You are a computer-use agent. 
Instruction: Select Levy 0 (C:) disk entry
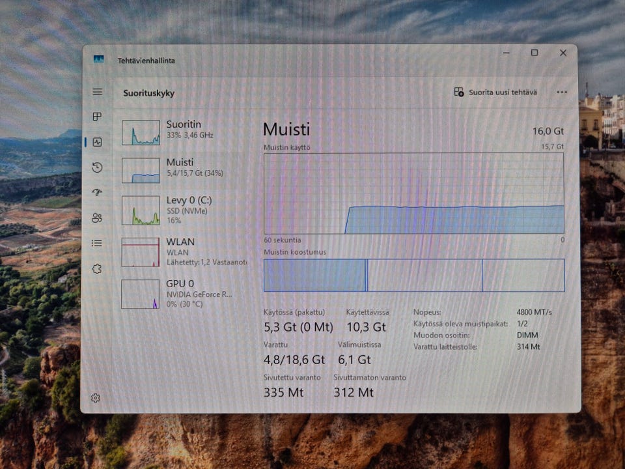click(x=182, y=210)
